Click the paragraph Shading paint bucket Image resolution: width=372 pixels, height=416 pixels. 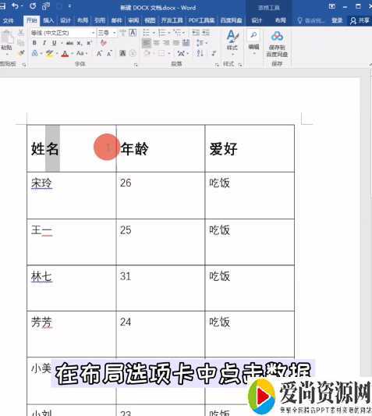click(147, 53)
